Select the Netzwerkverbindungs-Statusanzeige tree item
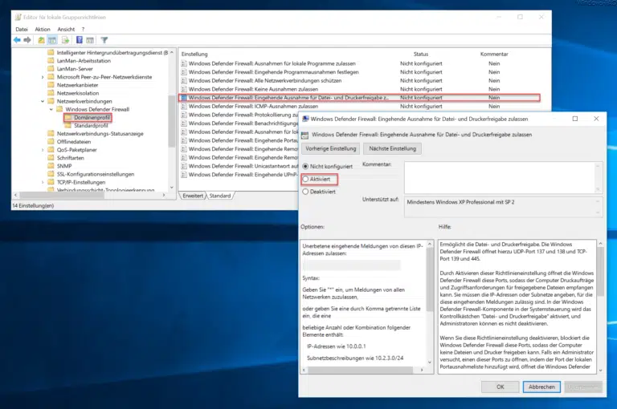Screen dimensions: 617x409 pyautogui.click(x=100, y=134)
